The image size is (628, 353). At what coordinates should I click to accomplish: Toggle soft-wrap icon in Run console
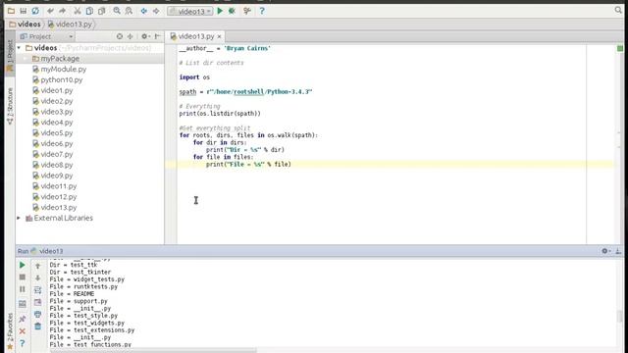(37, 290)
